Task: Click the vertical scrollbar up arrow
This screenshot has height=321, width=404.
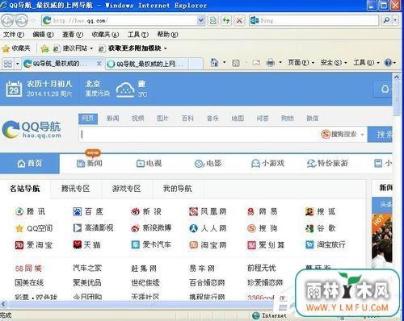Action: (x=397, y=77)
